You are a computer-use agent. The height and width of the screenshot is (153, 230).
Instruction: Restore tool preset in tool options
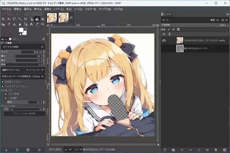pos(17,150)
